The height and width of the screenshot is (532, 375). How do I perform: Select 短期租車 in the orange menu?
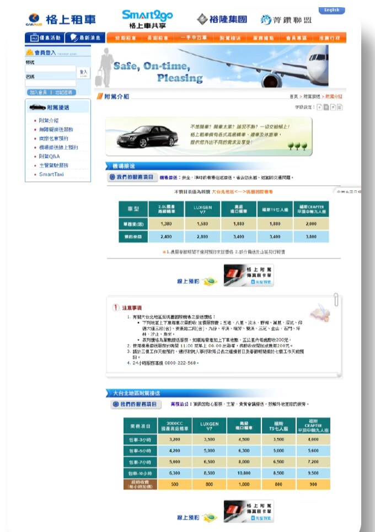tap(125, 38)
